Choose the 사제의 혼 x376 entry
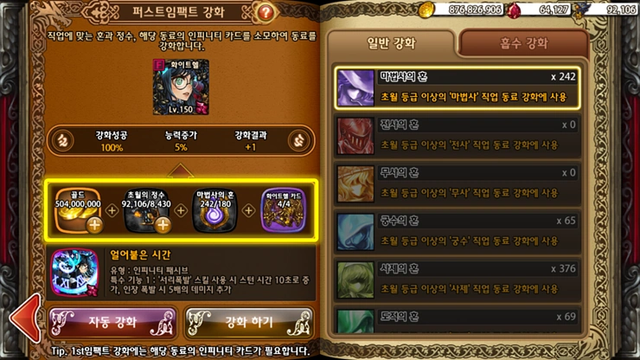Image resolution: width=640 pixels, height=360 pixels. click(x=458, y=280)
